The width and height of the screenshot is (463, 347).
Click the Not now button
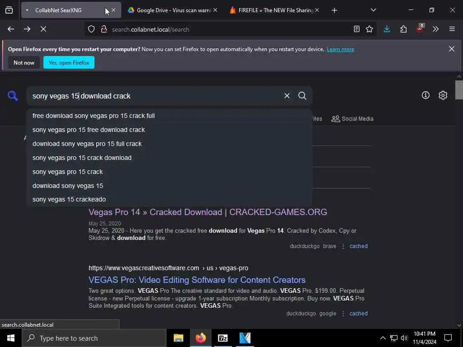tap(24, 62)
